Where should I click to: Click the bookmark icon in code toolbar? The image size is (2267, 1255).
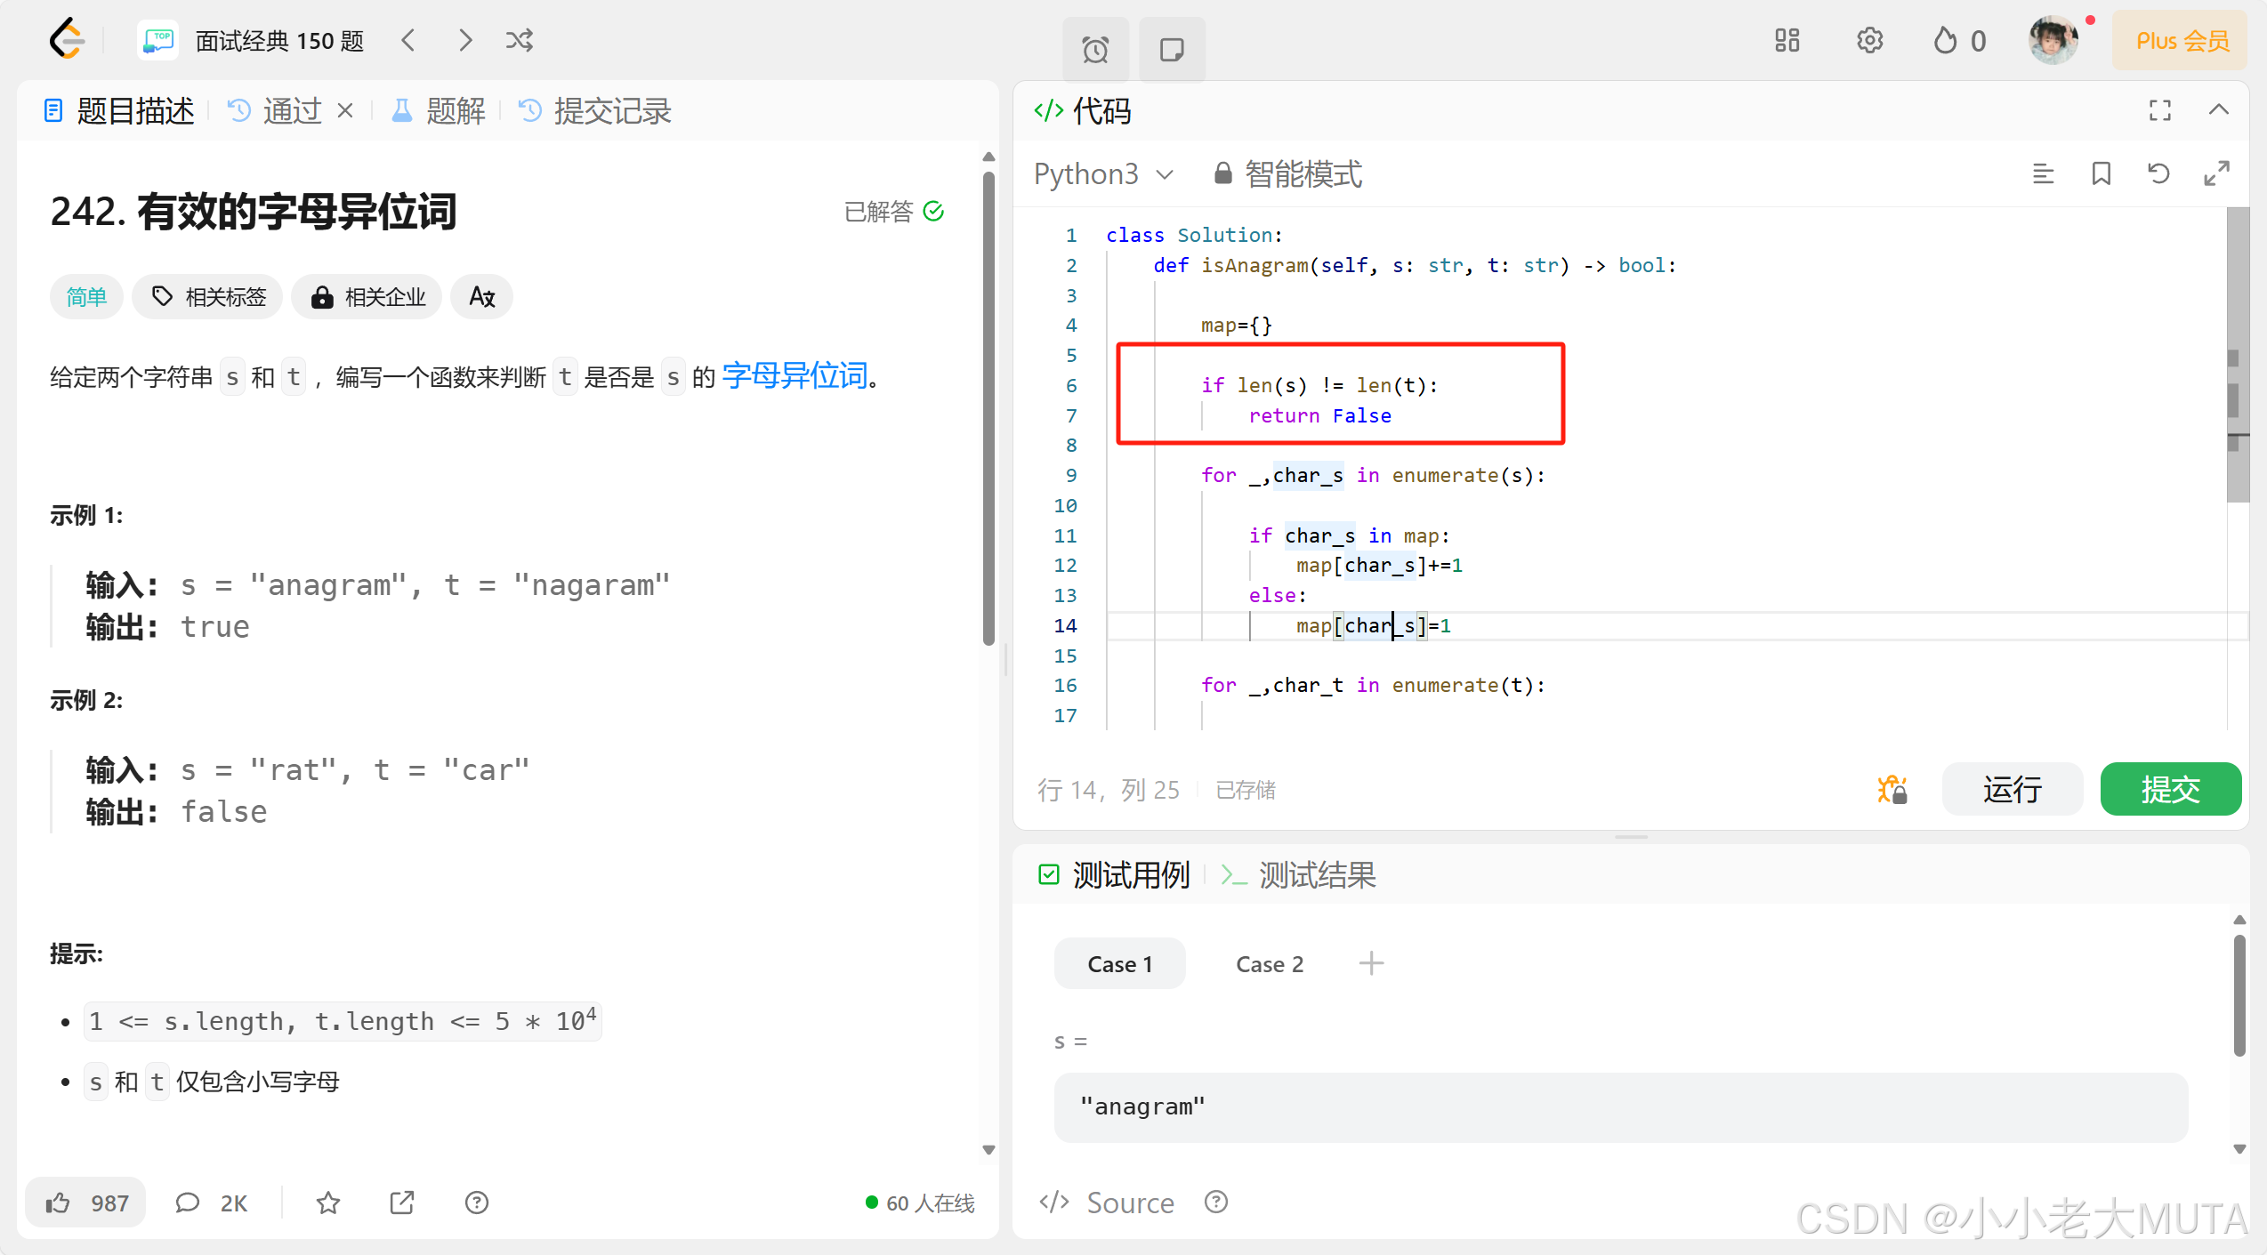[x=2101, y=173]
